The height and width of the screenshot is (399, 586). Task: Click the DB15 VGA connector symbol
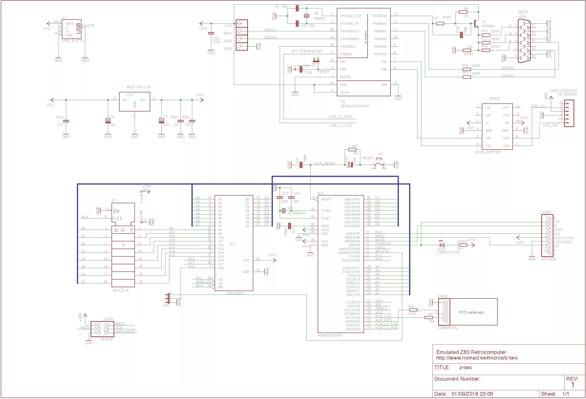point(524,41)
